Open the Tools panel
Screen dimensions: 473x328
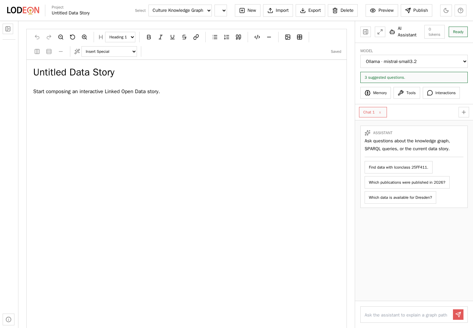407,93
